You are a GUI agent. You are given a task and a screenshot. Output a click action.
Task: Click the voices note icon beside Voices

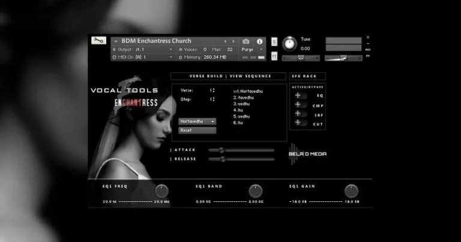tap(181, 50)
